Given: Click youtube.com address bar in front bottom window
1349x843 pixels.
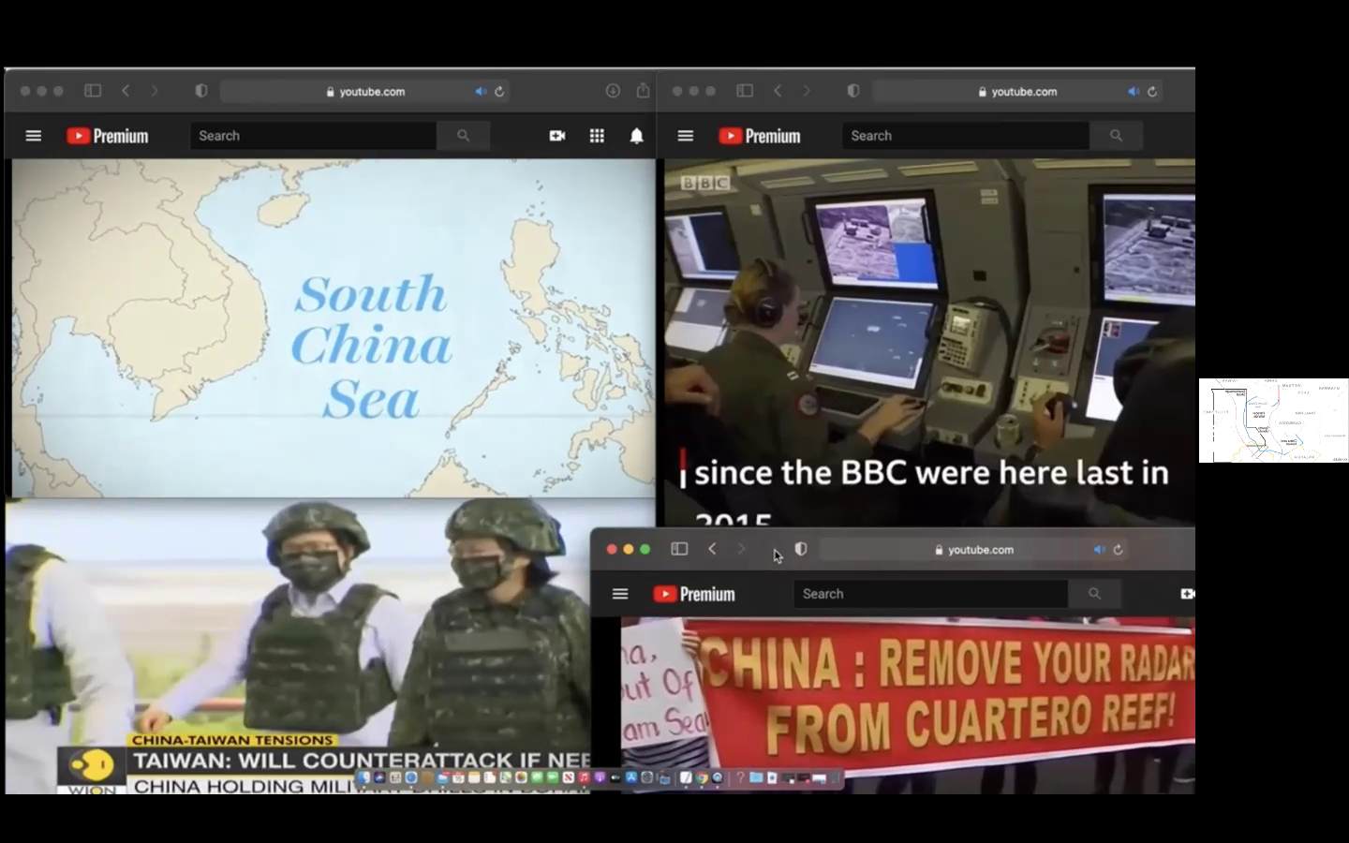Looking at the screenshot, I should (974, 550).
